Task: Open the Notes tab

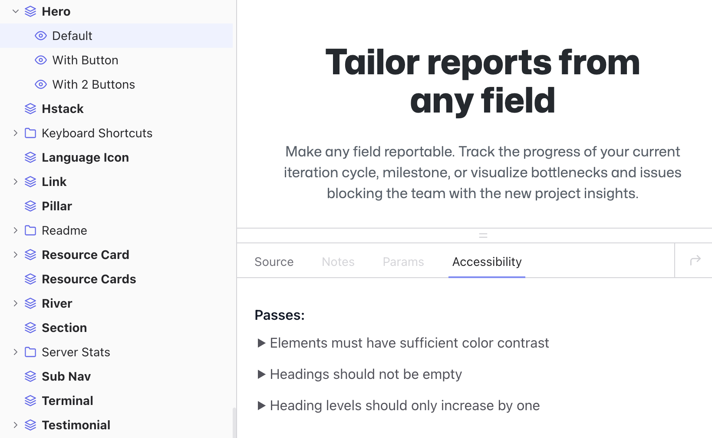Action: coord(338,262)
